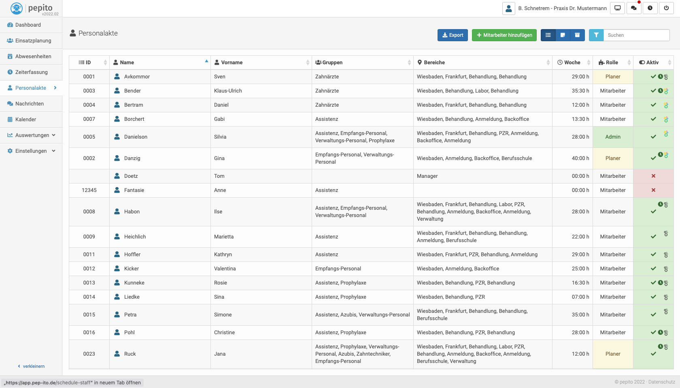This screenshot has height=388, width=680.
Task: Switch to the archive box view
Action: 577,35
